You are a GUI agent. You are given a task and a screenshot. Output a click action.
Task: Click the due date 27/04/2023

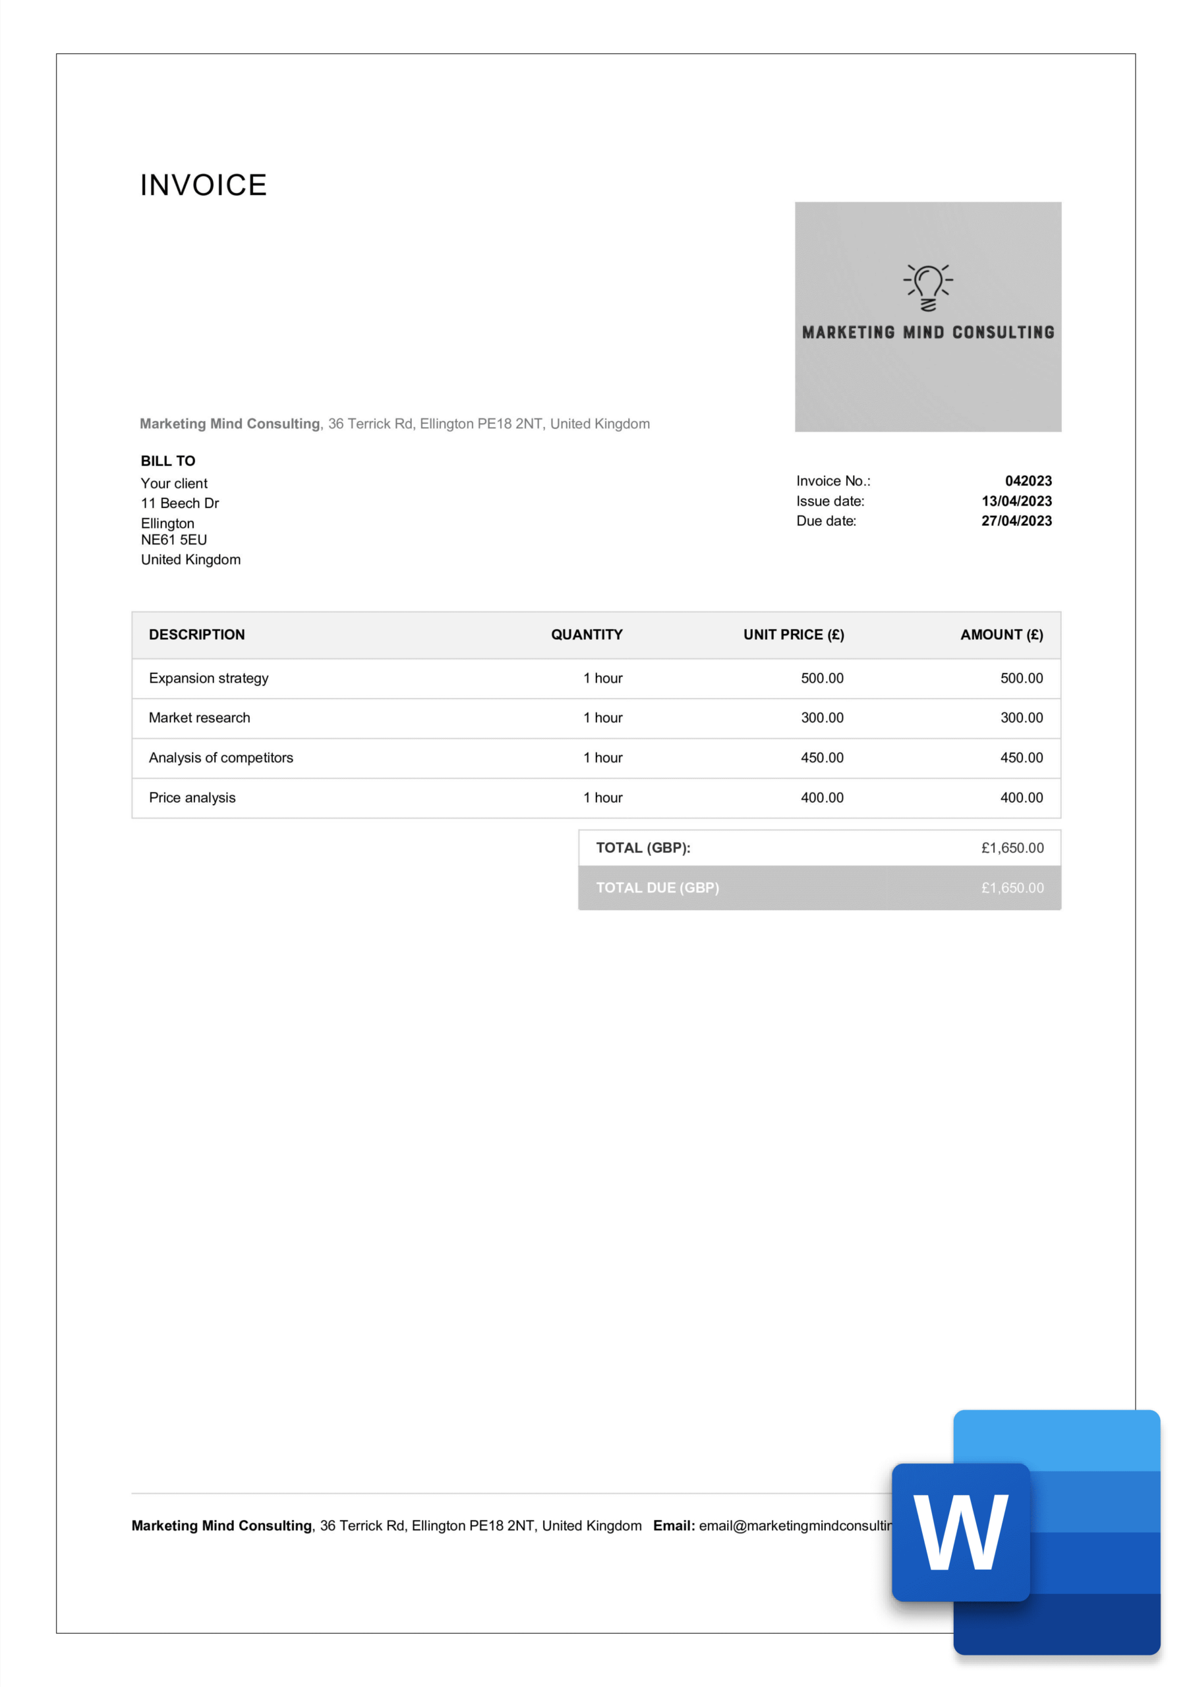(x=1017, y=521)
